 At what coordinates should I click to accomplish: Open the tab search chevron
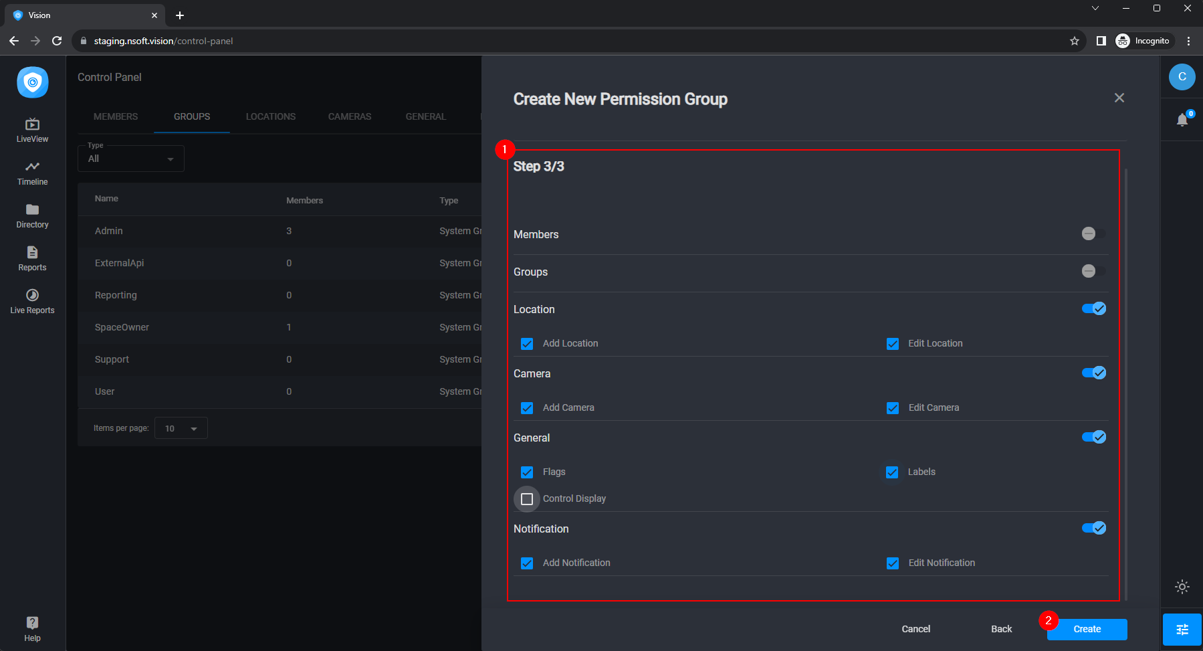pyautogui.click(x=1095, y=8)
